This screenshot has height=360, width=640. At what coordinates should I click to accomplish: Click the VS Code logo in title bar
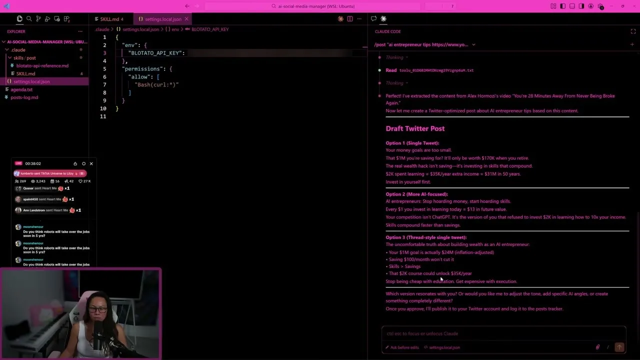[x=6, y=6]
